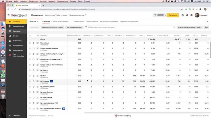The height and width of the screenshot is (118, 211).
Task: Check the kp заказ букетов checkbox
Action: tap(30, 92)
